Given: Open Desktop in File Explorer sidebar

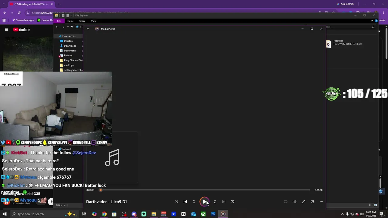Looking at the screenshot, I should click(68, 41).
